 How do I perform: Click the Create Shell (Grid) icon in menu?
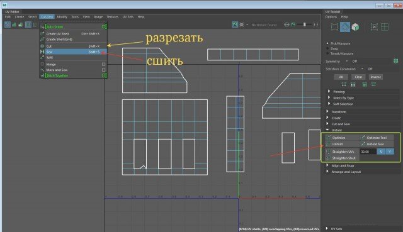click(x=42, y=39)
